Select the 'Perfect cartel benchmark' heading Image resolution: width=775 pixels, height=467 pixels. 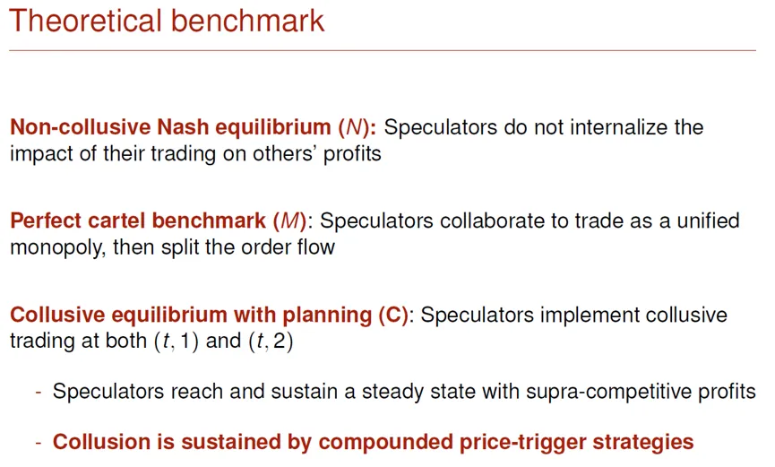pyautogui.click(x=138, y=221)
